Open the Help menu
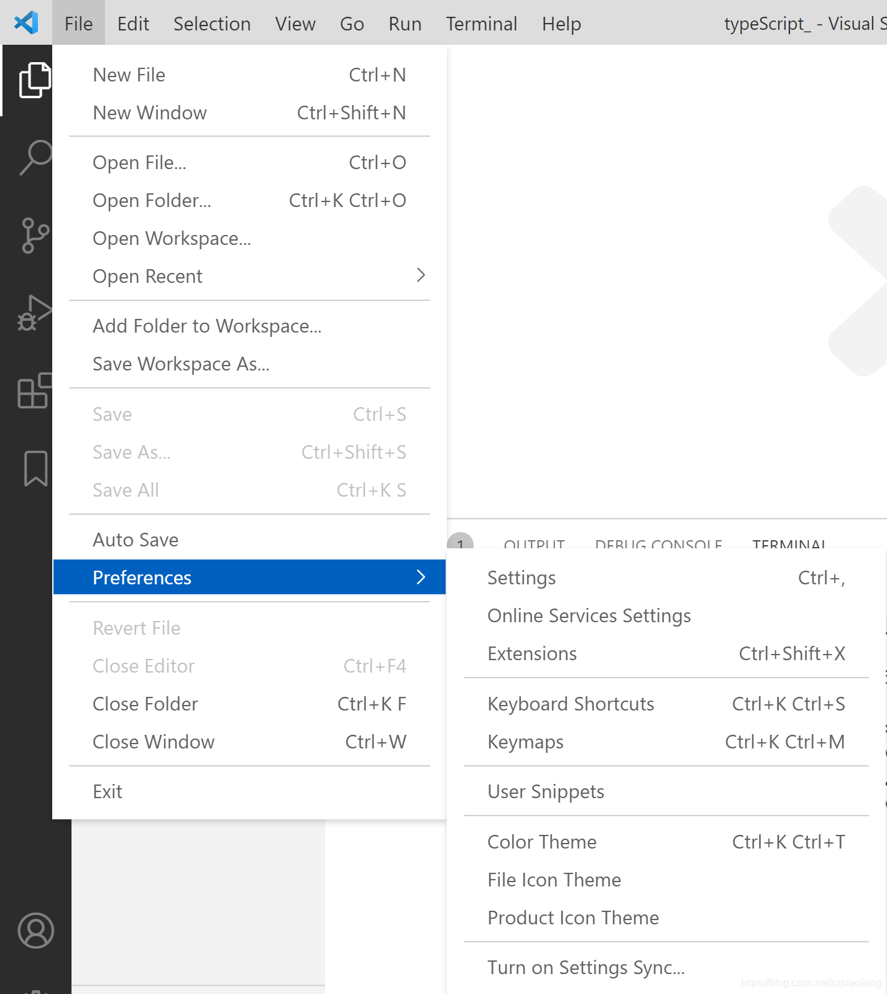 pyautogui.click(x=561, y=24)
